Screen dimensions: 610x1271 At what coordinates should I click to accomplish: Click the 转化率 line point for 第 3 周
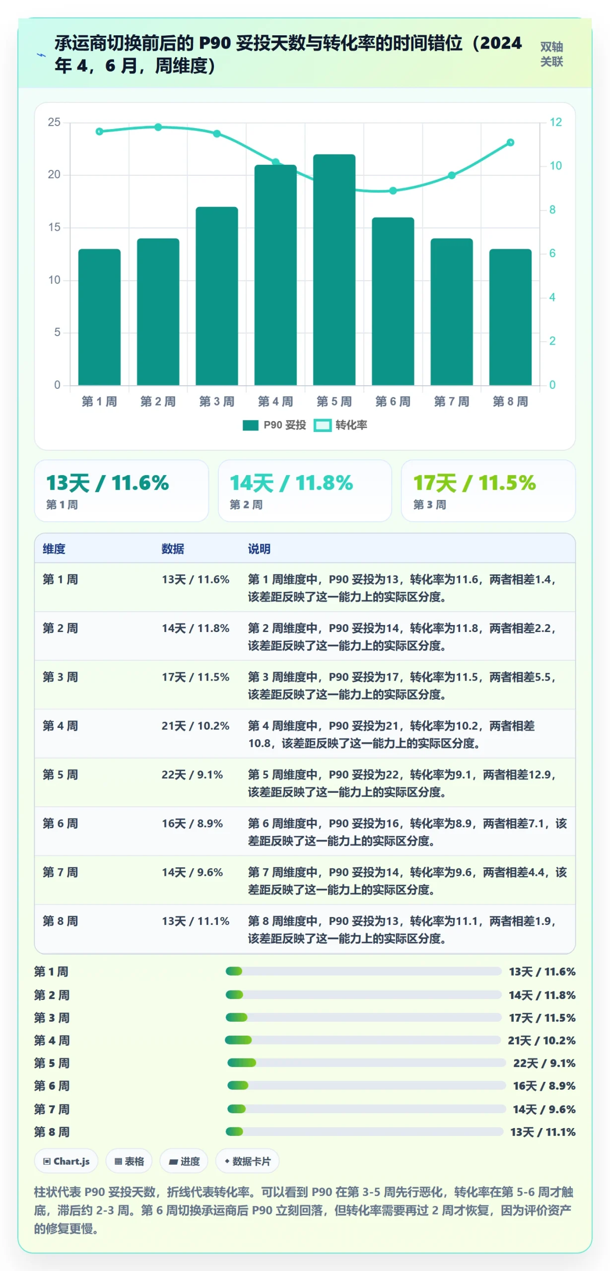[217, 134]
